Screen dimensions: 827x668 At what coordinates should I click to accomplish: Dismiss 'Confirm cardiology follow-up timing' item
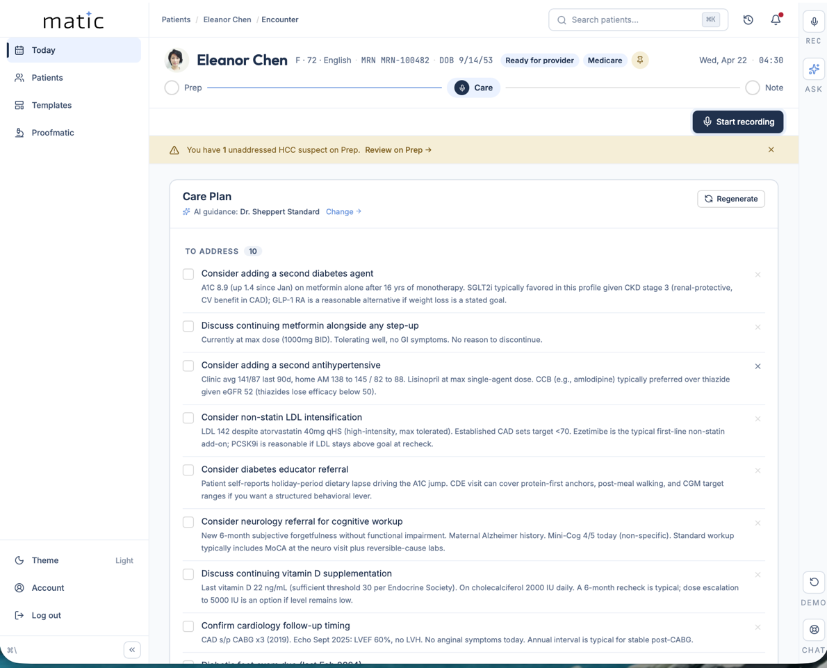(758, 628)
